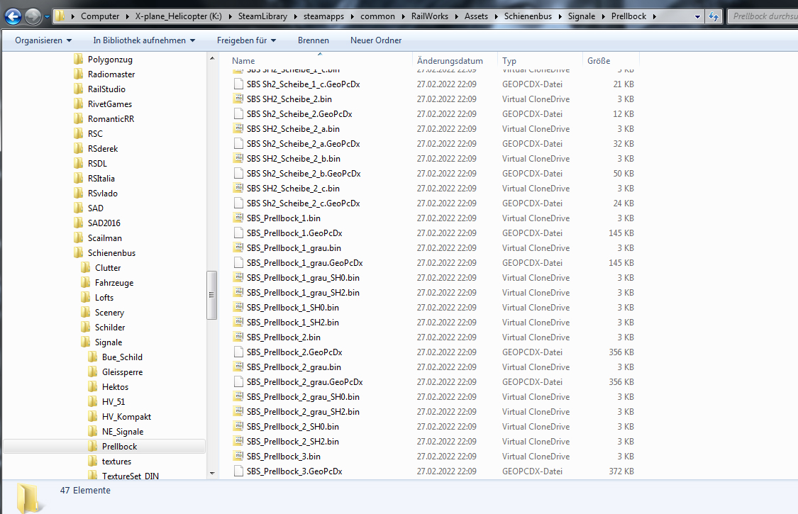Screen dimensions: 798x514
Task: Click the Forward navigation arrow button
Action: (x=33, y=16)
